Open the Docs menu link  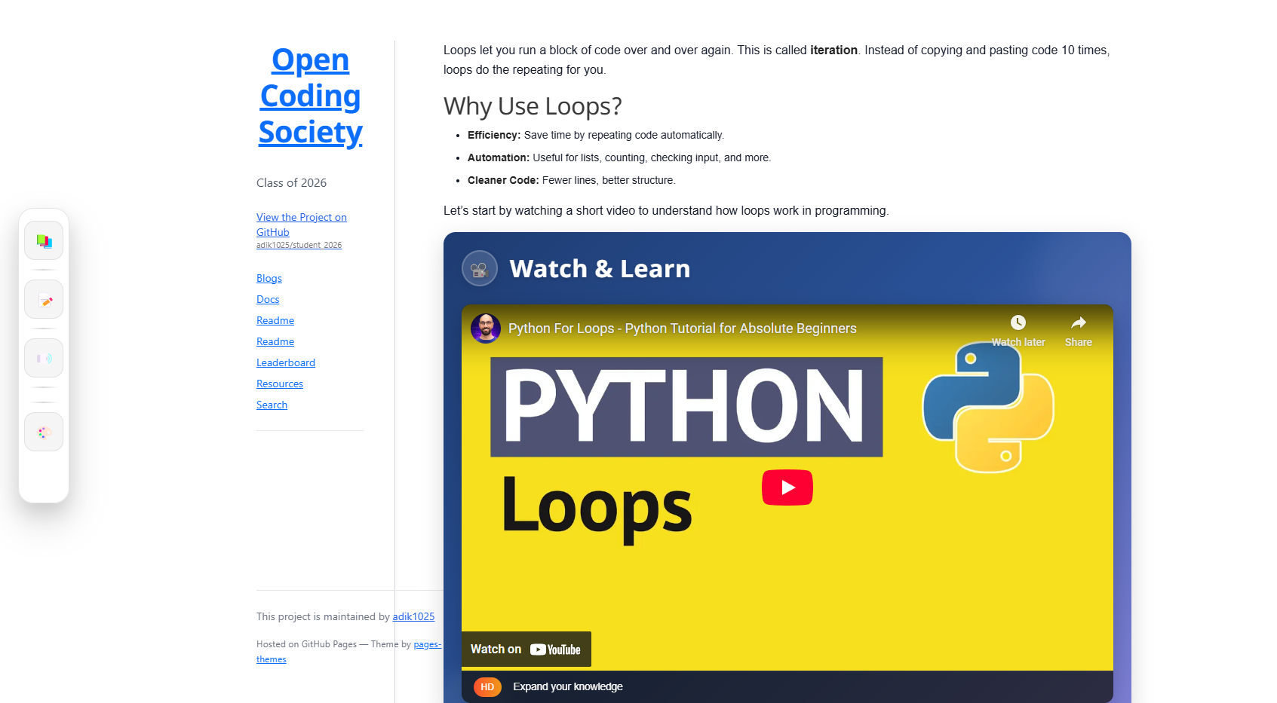(x=268, y=299)
